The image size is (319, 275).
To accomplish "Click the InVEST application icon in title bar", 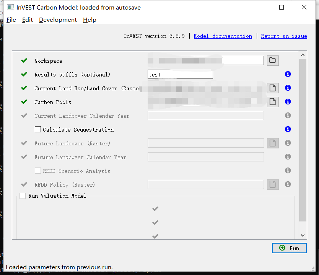I will (10, 8).
